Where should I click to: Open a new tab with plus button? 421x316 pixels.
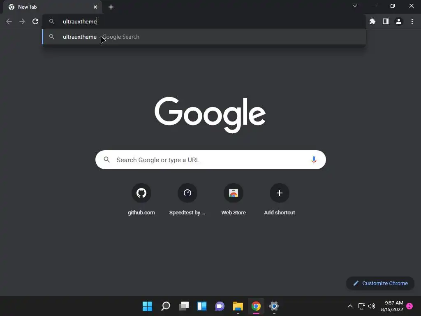tap(111, 7)
